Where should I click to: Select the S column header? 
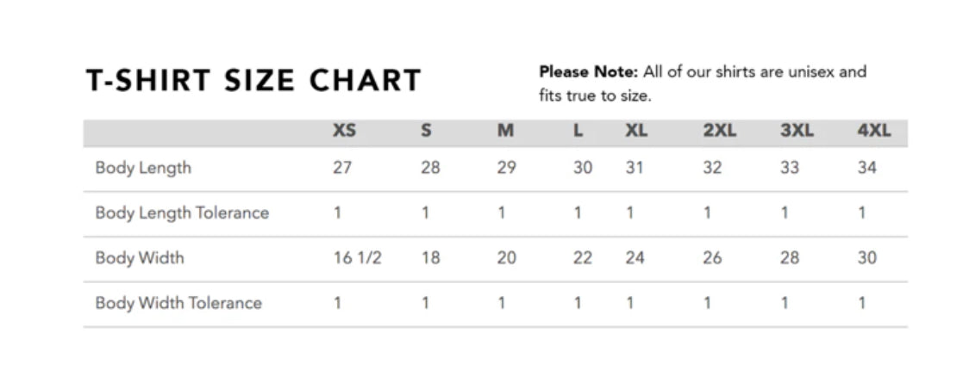tap(426, 132)
